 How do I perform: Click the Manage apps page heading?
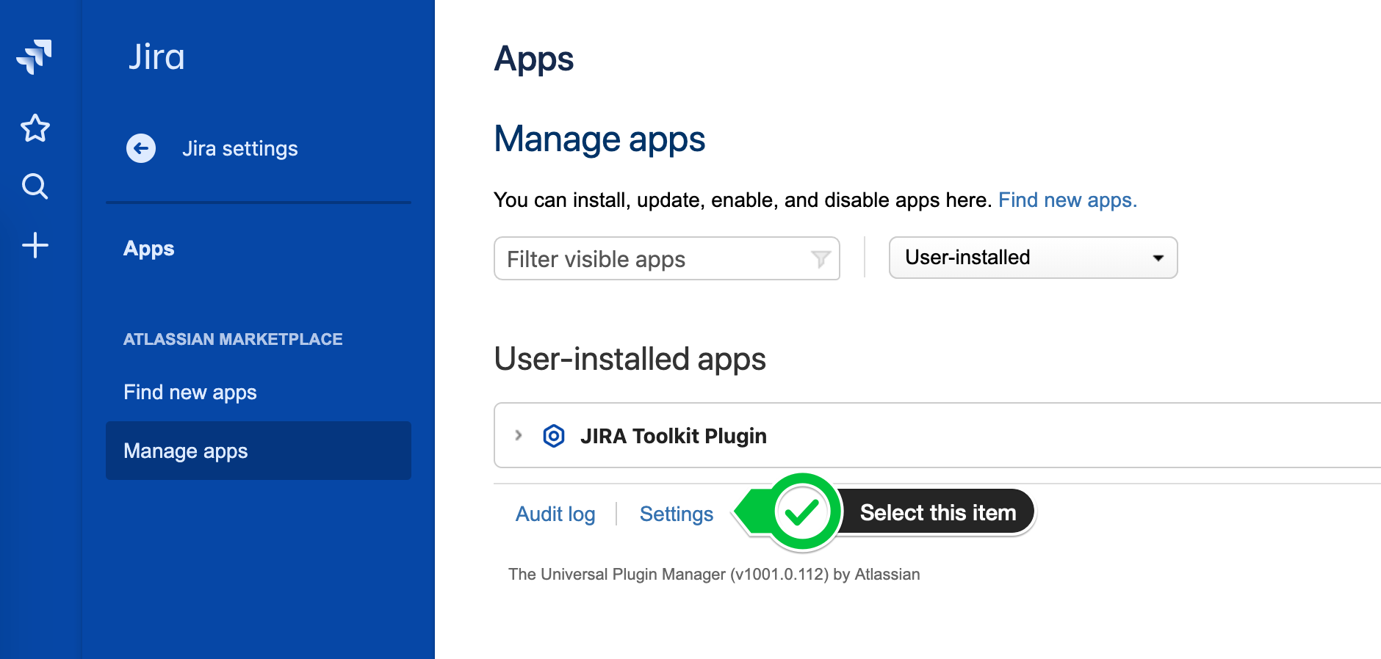tap(599, 139)
